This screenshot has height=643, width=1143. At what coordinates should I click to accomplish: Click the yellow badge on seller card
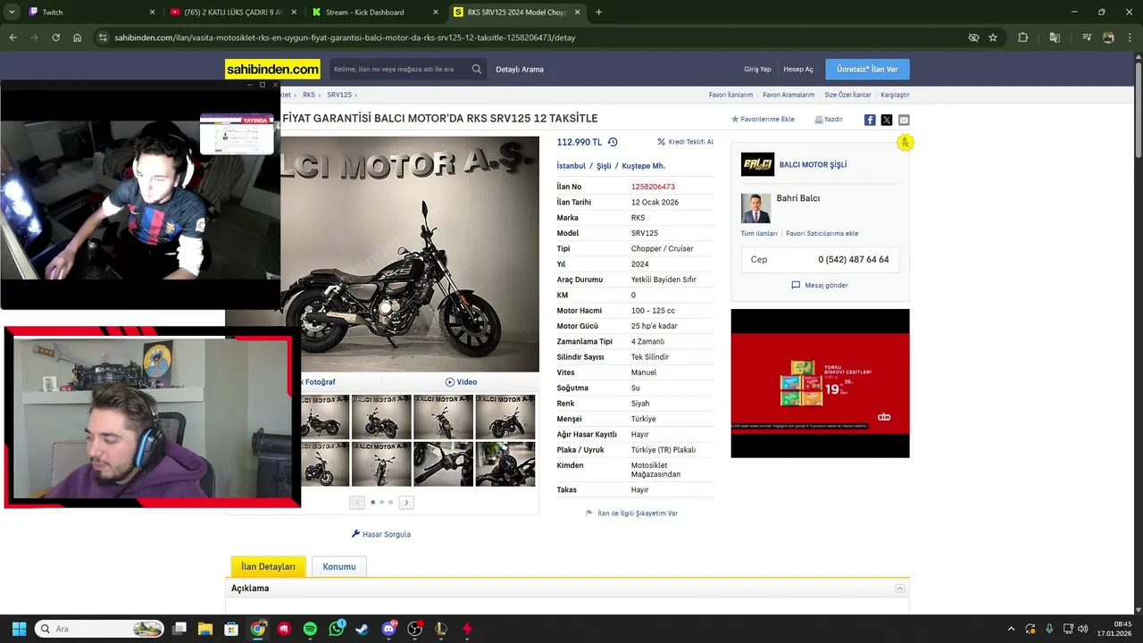pos(905,143)
